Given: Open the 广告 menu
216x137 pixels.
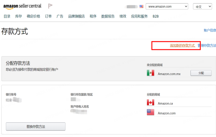Looking at the screenshot, I should click(60, 16).
